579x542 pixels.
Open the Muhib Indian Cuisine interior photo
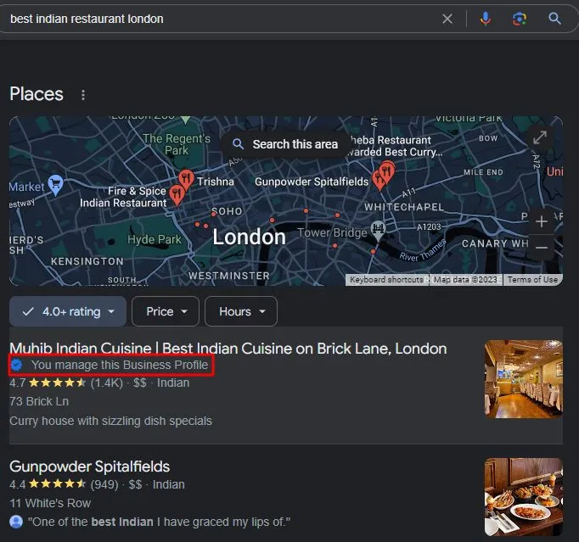click(524, 379)
